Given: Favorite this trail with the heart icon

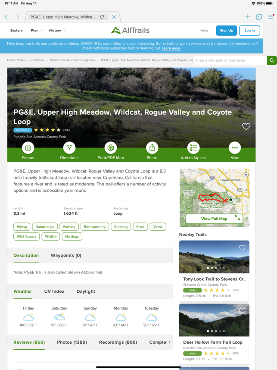Looking at the screenshot, I should coord(246,126).
